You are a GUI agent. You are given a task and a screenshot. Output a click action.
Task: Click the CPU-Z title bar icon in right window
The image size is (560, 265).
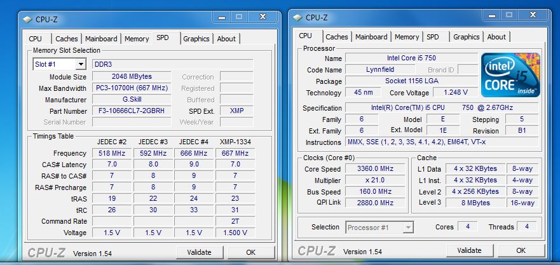(297, 18)
